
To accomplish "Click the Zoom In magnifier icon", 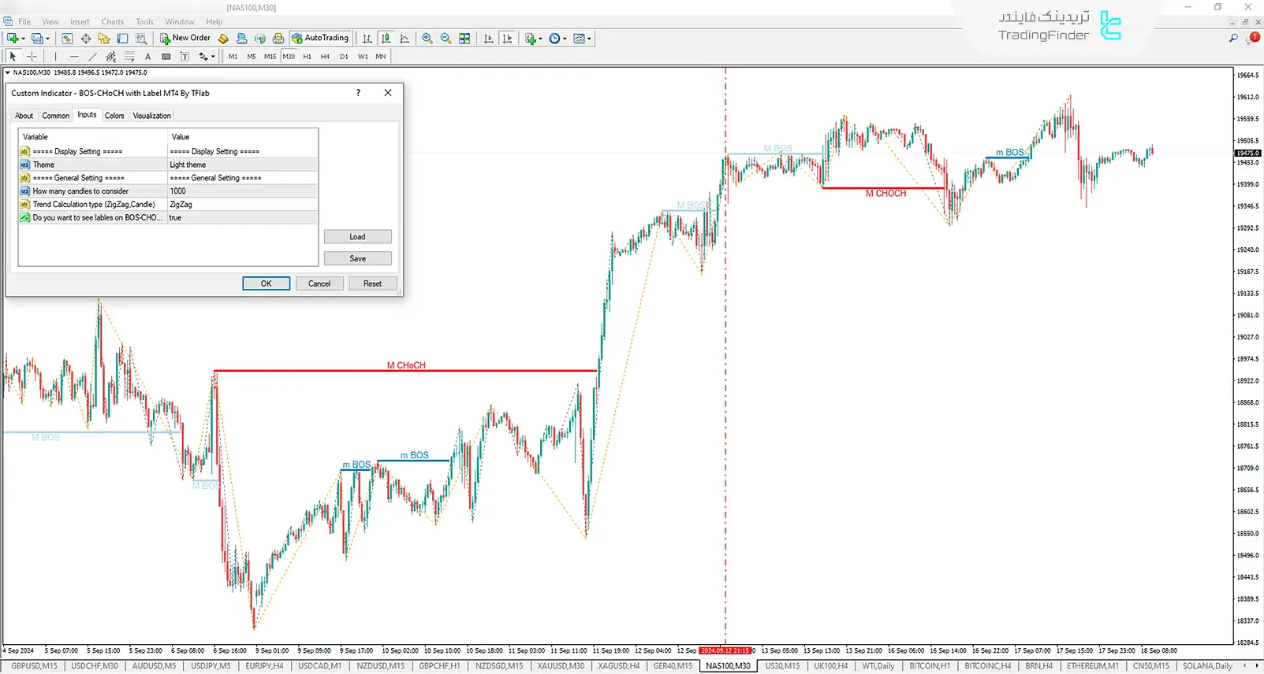I will click(x=427, y=39).
